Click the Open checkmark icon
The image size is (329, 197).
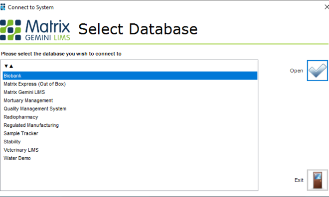317,71
